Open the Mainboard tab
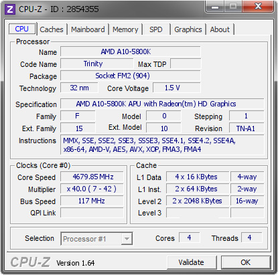This screenshot has width=278, height=275. tap(88, 29)
